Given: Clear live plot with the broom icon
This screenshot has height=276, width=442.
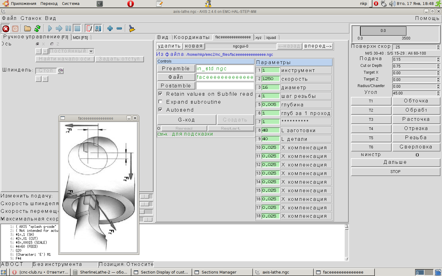Looking at the screenshot, I should [132, 29].
